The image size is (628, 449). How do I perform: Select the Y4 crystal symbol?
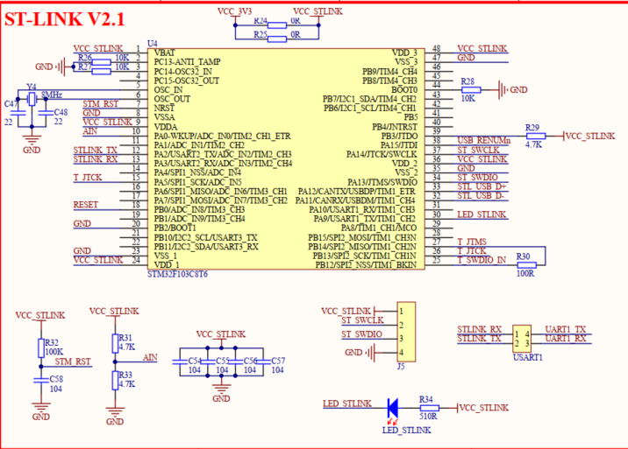click(32, 99)
